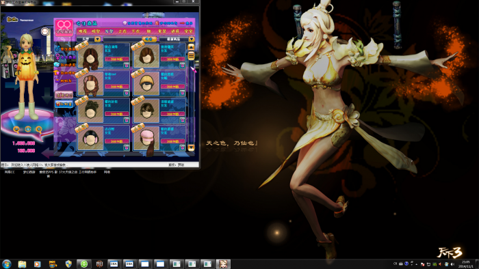479x269 pixels.
Task: Expand the right sort dropdown arrow
Action: pos(192,39)
